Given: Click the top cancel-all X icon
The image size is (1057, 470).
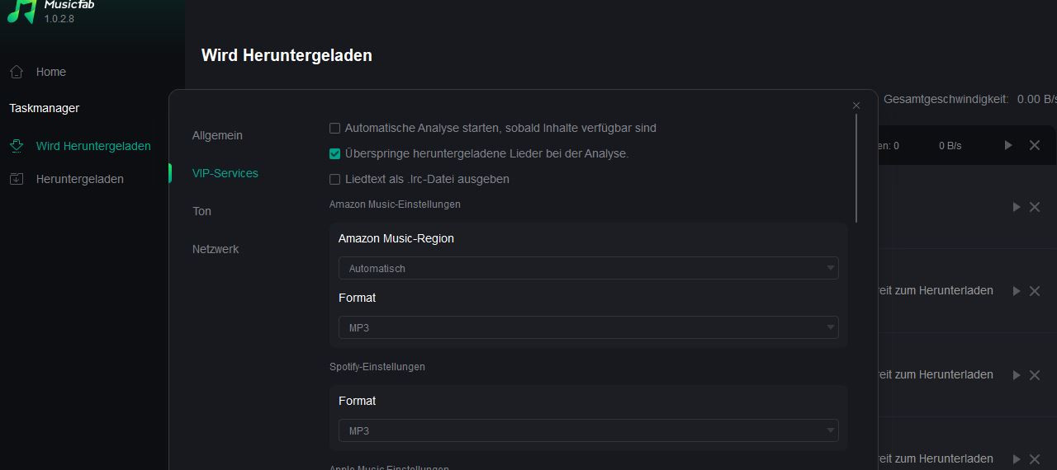Looking at the screenshot, I should coord(1035,145).
